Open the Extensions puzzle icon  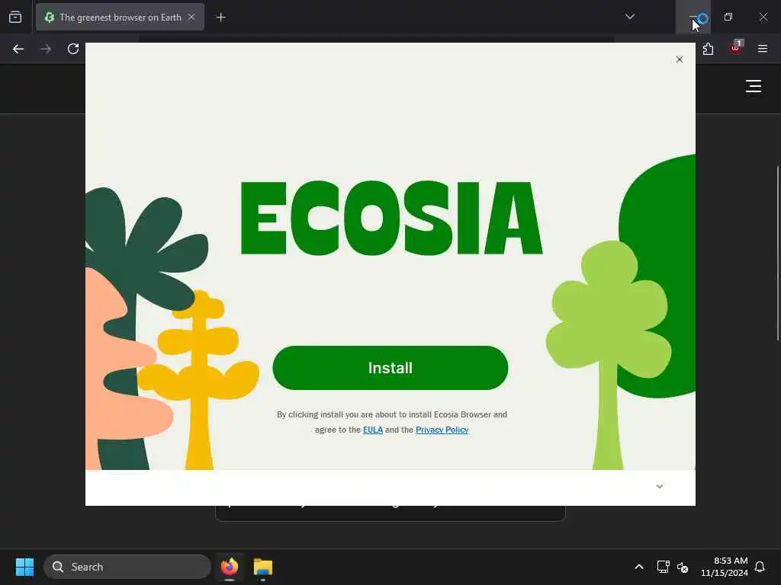pos(708,49)
